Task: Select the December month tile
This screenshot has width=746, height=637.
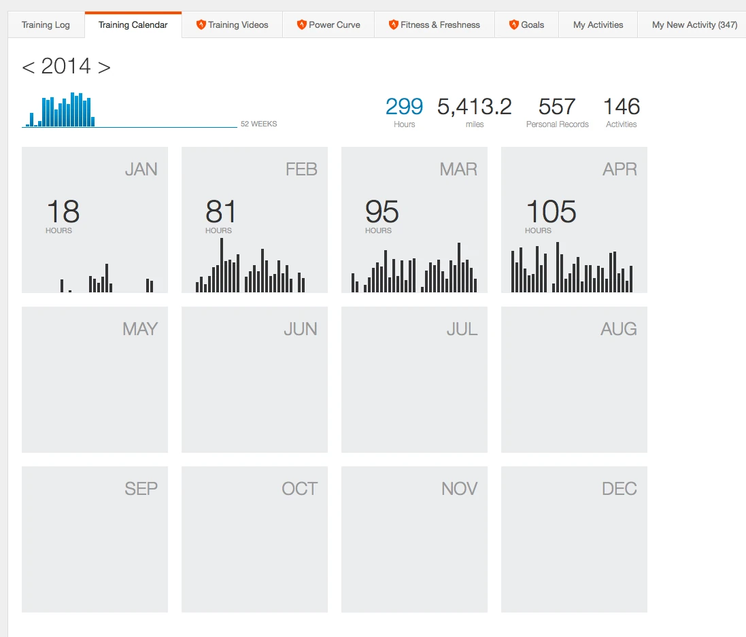Action: click(x=574, y=539)
